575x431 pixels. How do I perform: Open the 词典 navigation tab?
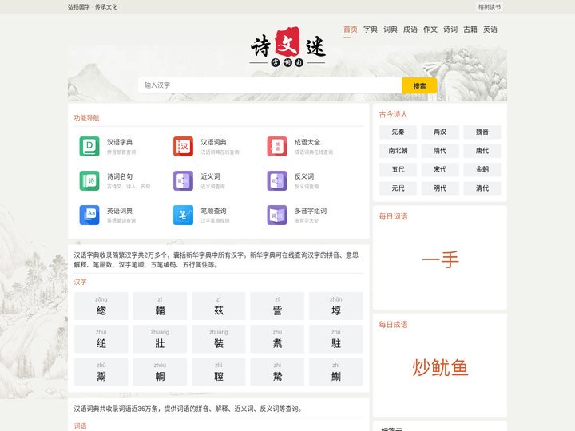[x=391, y=30]
